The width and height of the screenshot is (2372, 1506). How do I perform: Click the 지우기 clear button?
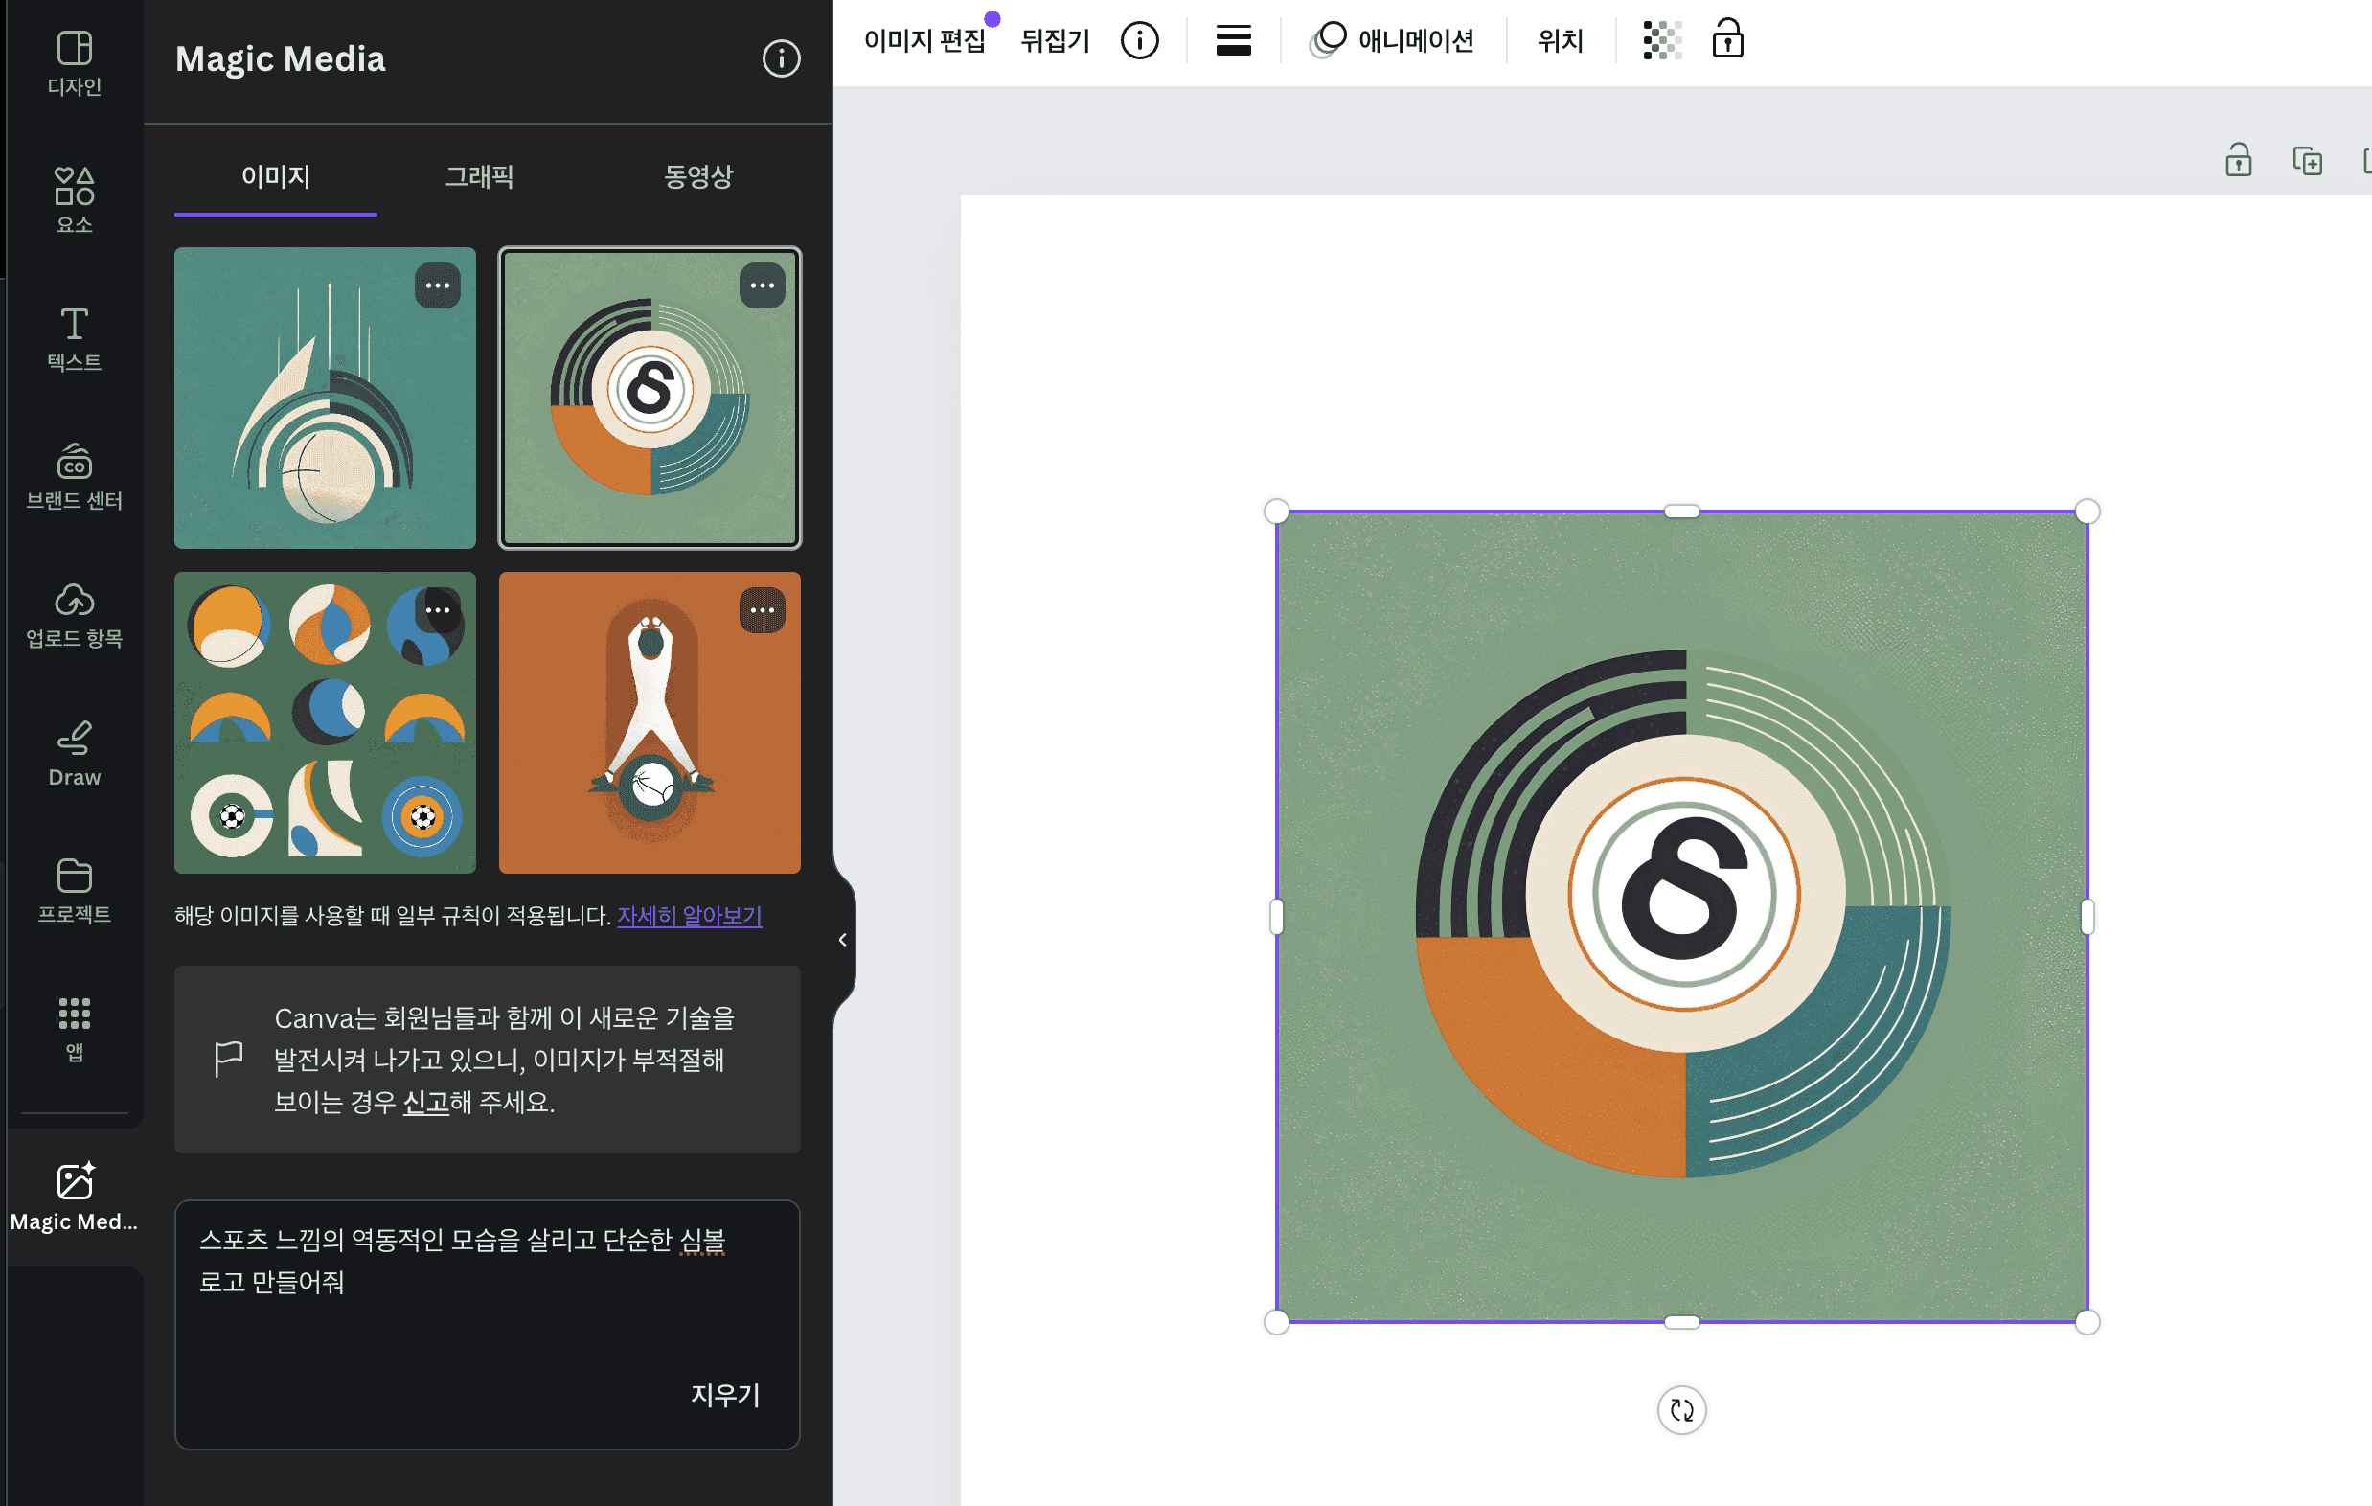(725, 1395)
